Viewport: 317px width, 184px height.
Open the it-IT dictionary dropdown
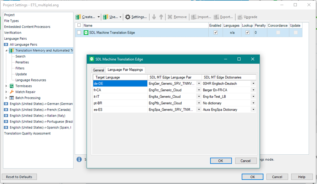click(x=253, y=97)
